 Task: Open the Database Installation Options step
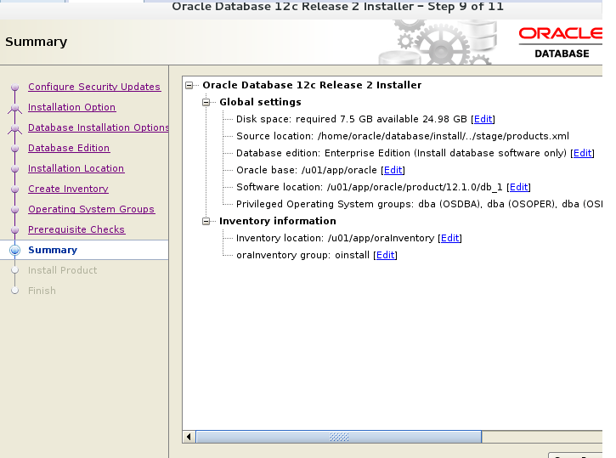[x=99, y=127]
